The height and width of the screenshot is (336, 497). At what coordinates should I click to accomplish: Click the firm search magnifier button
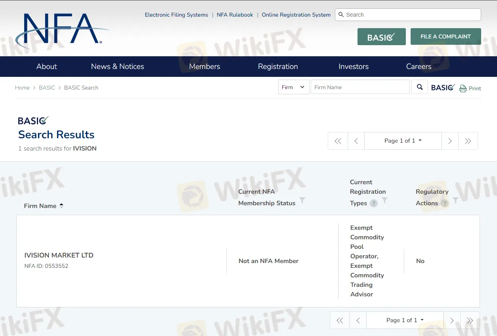(420, 87)
